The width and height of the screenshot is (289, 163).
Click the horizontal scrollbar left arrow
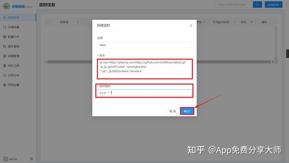click(46, 62)
